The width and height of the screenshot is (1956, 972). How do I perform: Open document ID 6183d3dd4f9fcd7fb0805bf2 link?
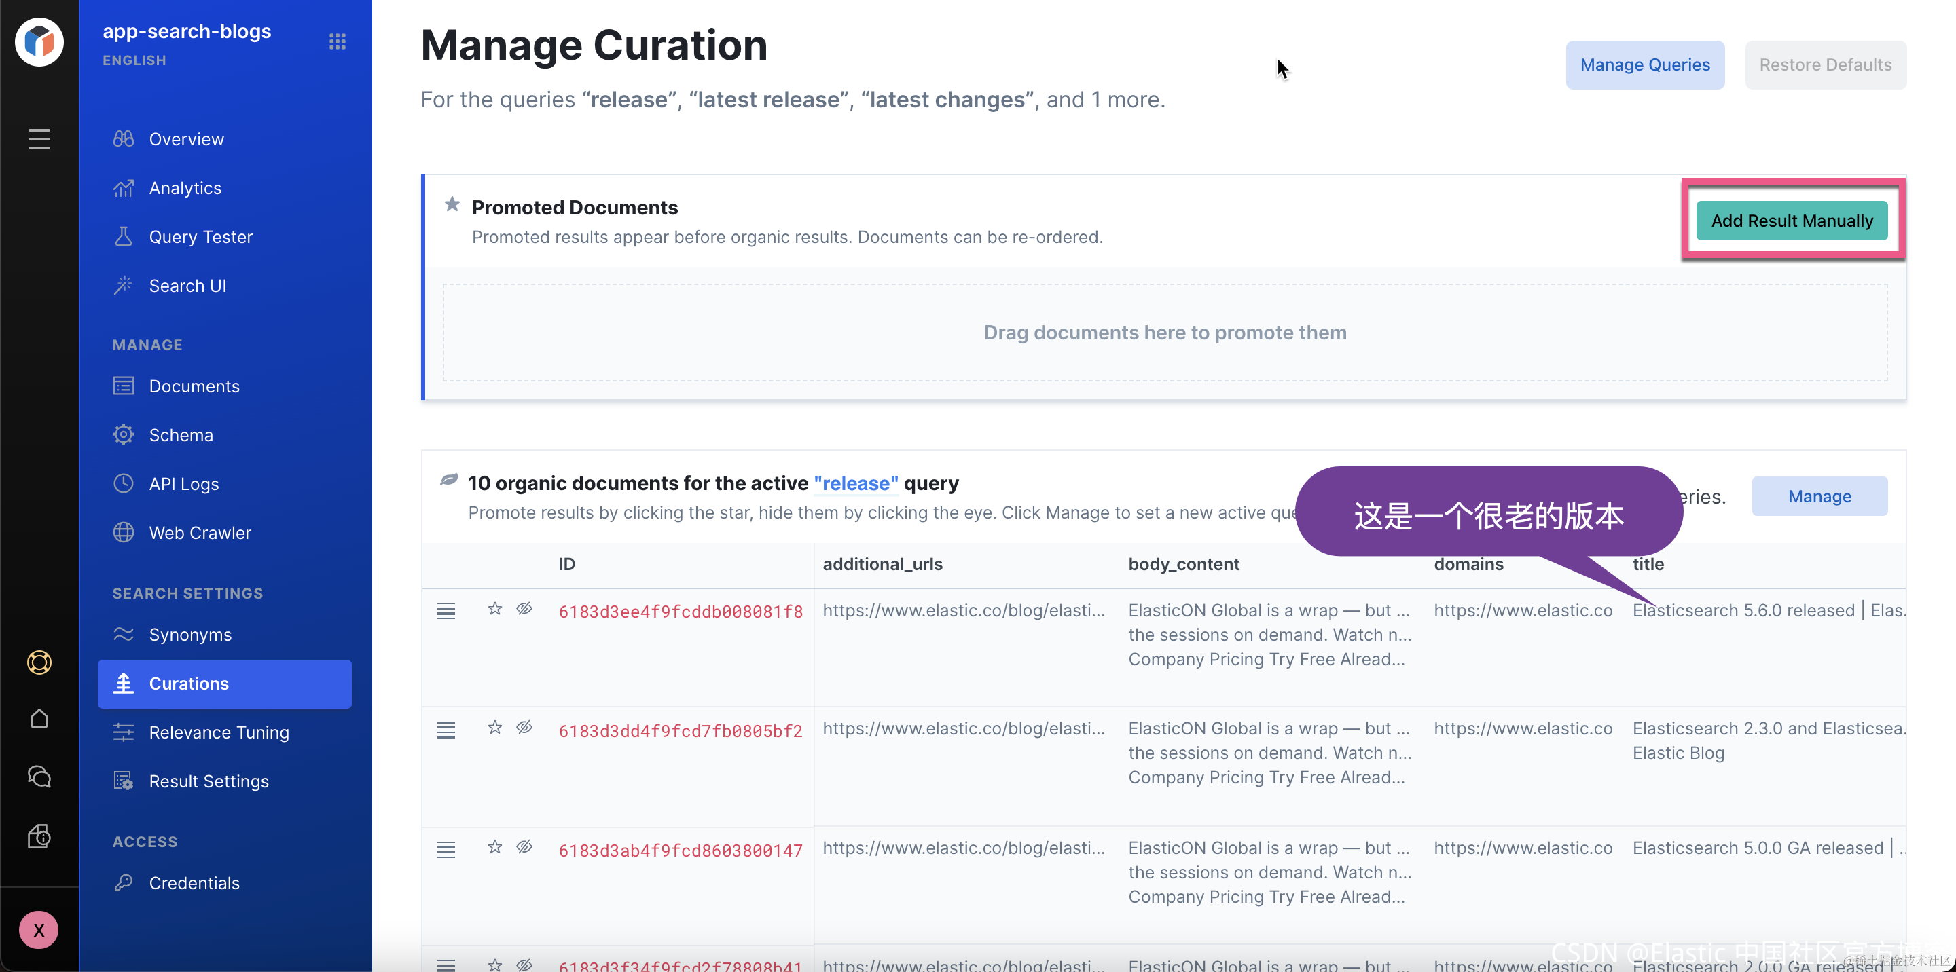681,731
